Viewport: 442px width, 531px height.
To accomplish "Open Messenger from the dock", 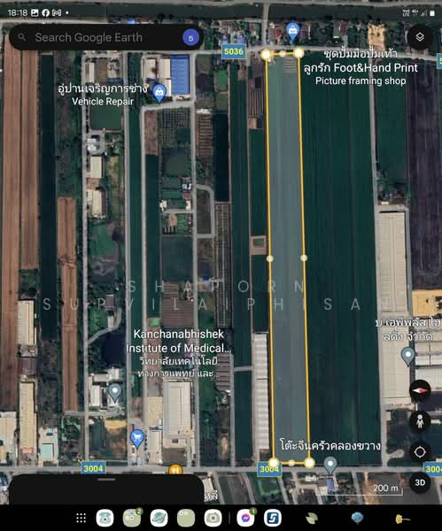I will pos(245,518).
